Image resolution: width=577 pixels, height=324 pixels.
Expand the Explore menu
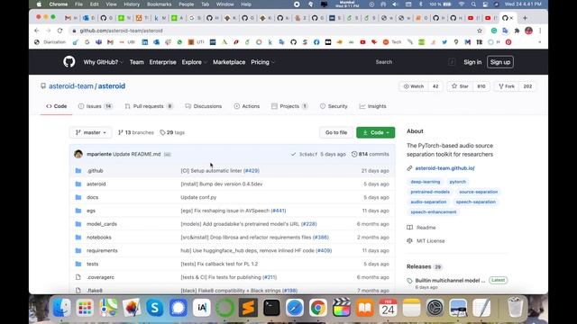tap(194, 62)
